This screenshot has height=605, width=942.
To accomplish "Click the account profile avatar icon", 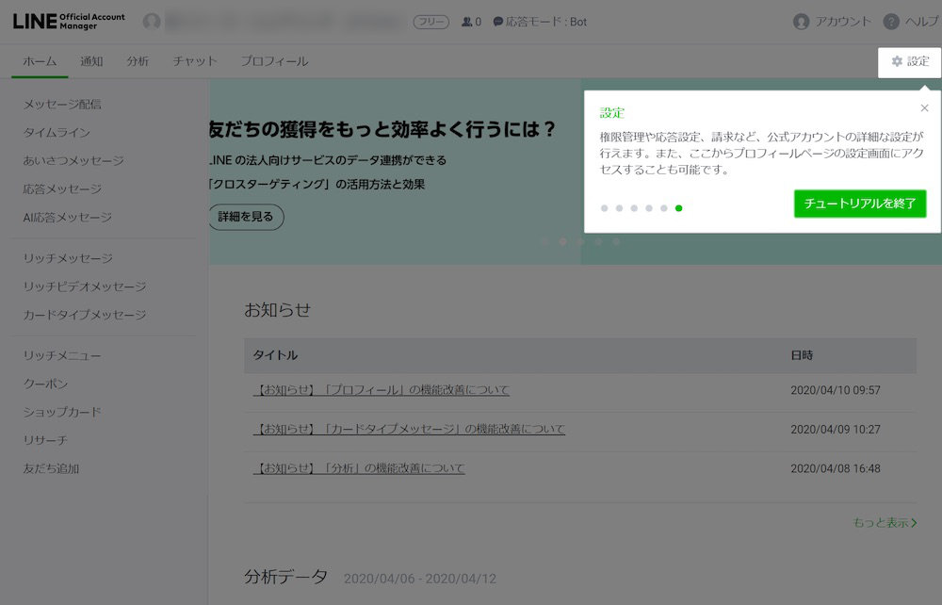I will point(152,22).
